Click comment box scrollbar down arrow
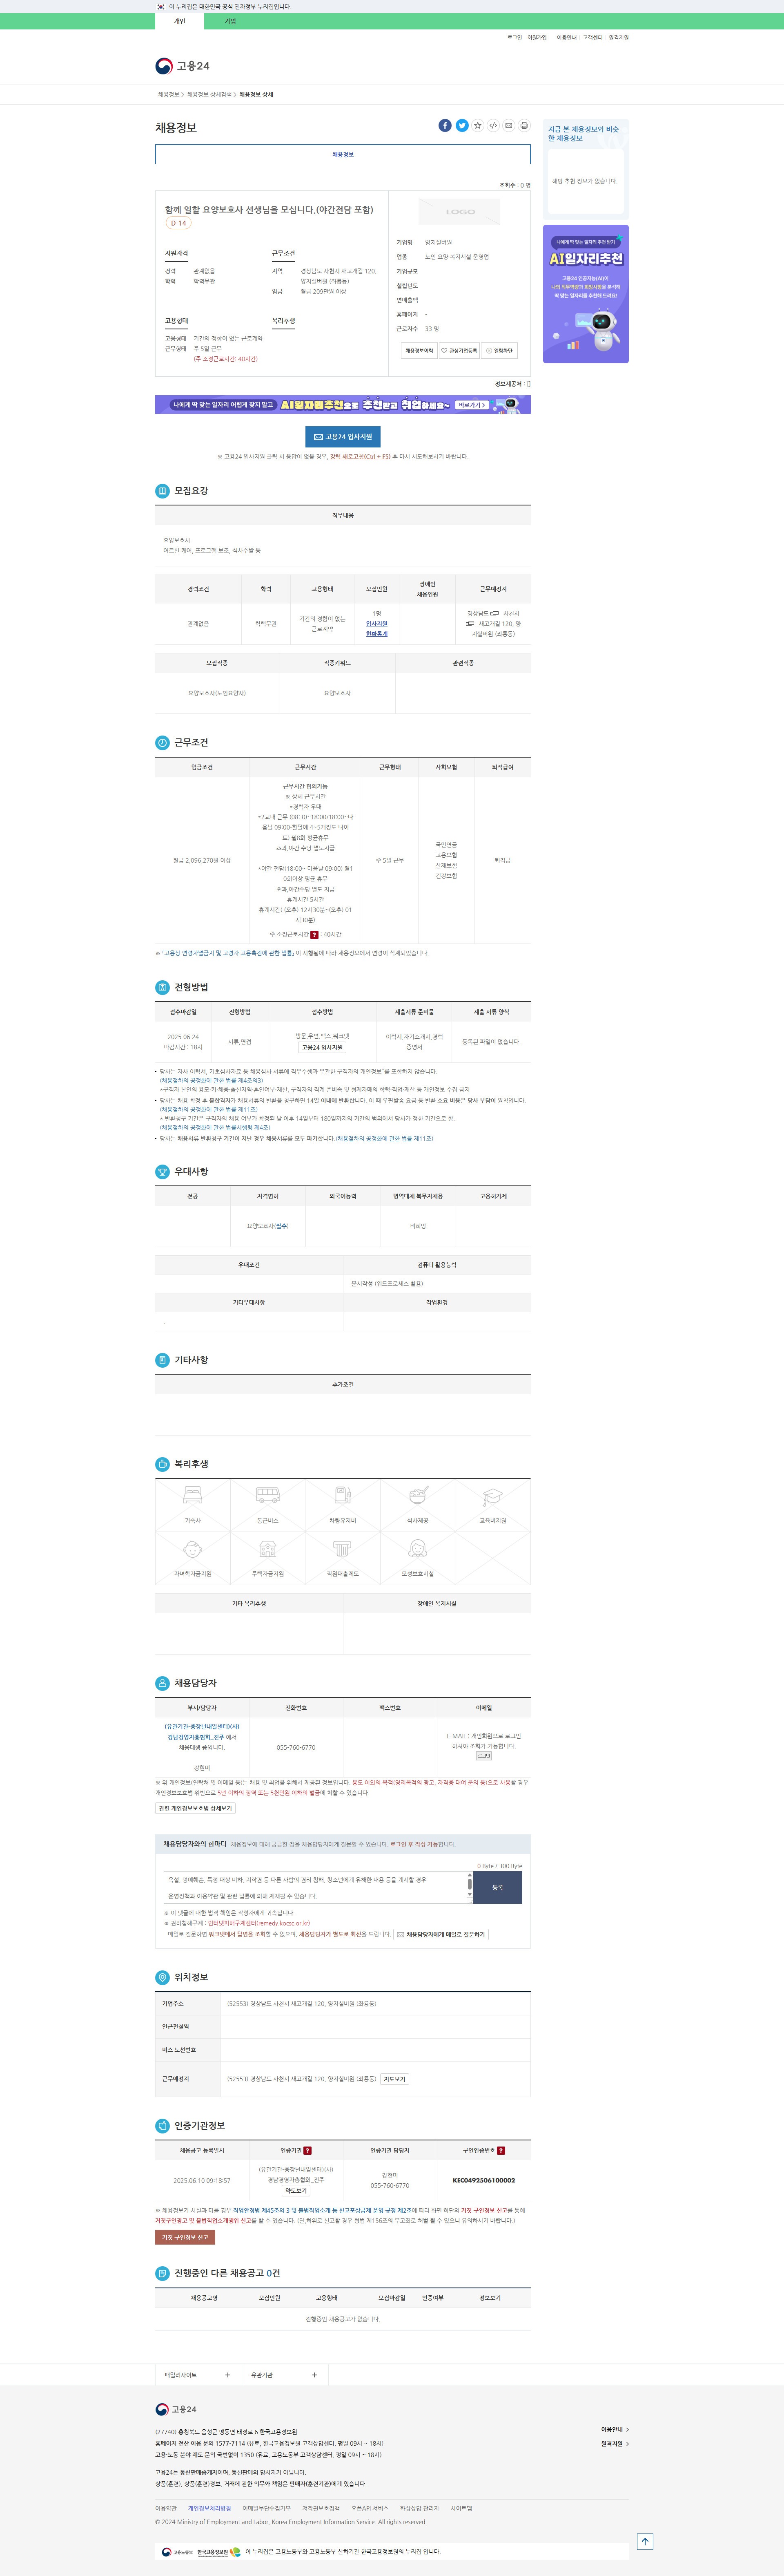This screenshot has height=2576, width=784. pyautogui.click(x=470, y=1895)
